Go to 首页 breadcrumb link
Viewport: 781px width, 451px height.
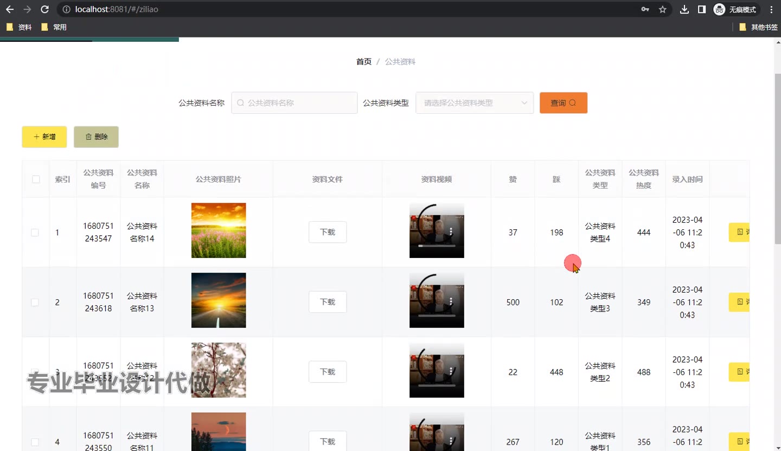(x=364, y=62)
